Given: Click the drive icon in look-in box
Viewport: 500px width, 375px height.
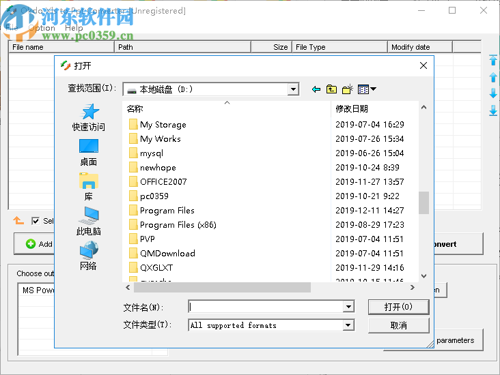Looking at the screenshot, I should [132, 90].
